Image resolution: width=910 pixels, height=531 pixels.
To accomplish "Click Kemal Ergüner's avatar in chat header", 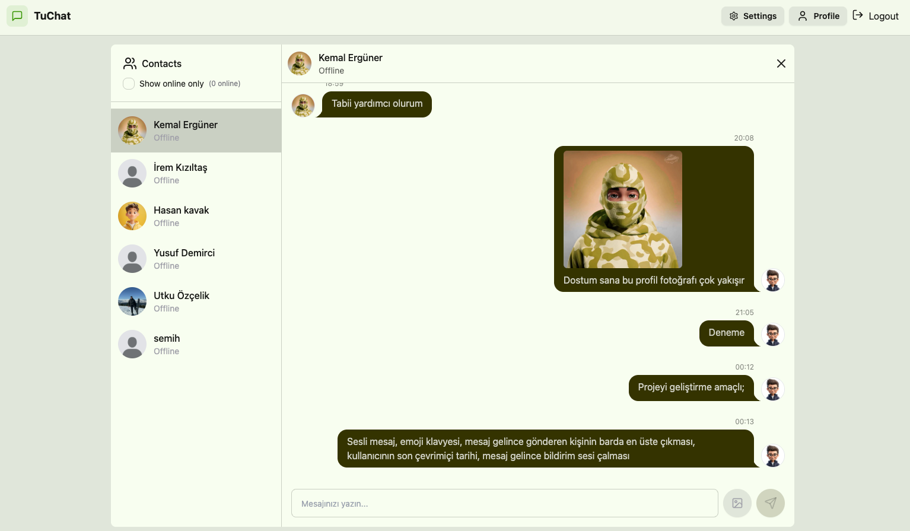I will [300, 63].
